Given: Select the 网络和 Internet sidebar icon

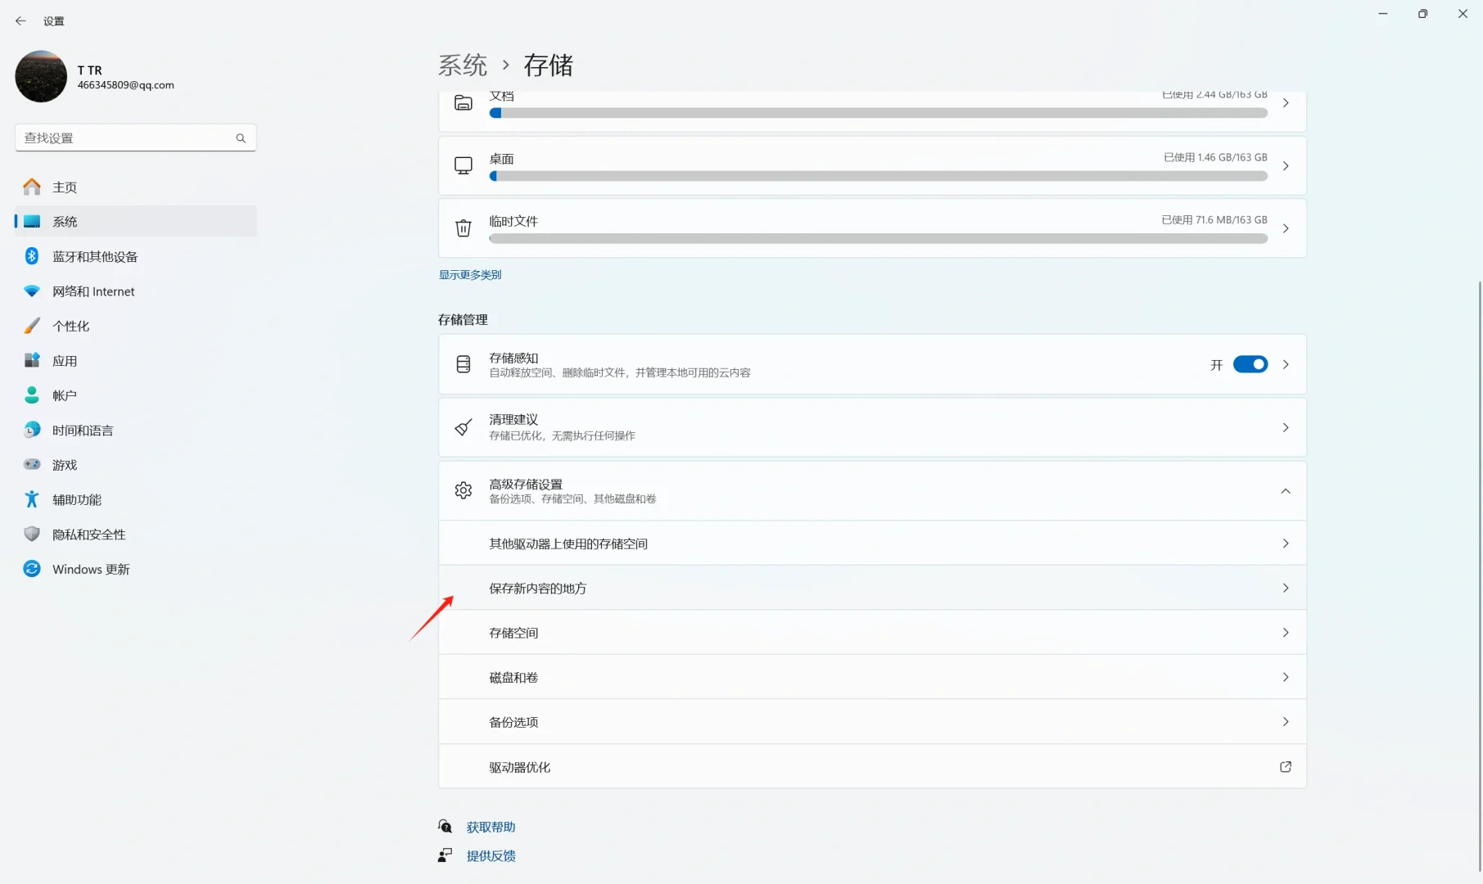Looking at the screenshot, I should coord(31,291).
